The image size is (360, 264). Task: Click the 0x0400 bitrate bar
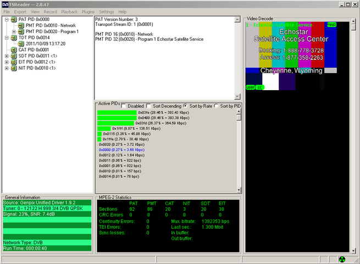coord(117,118)
